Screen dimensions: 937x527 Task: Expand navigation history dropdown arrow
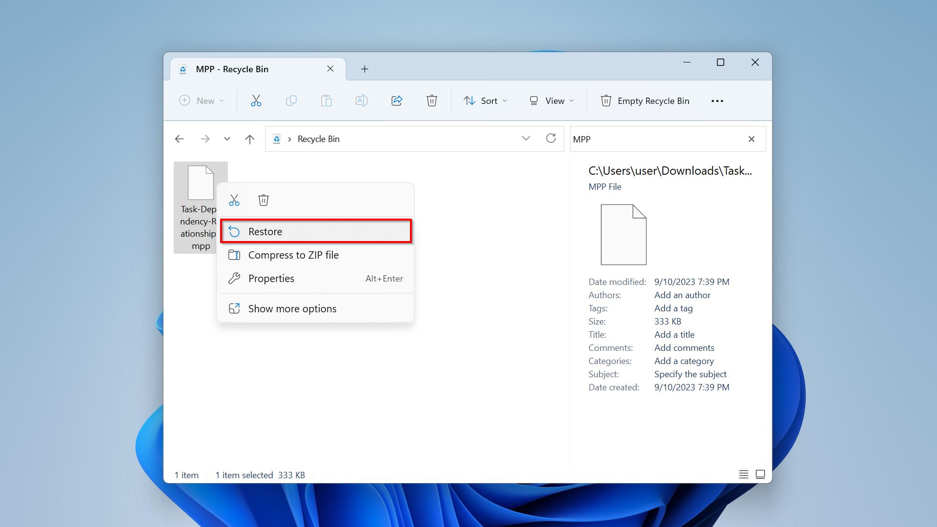226,139
